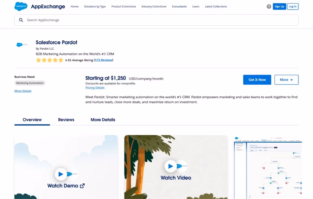Play the Watch Demo video button
The width and height of the screenshot is (313, 199).
pyautogui.click(x=61, y=174)
